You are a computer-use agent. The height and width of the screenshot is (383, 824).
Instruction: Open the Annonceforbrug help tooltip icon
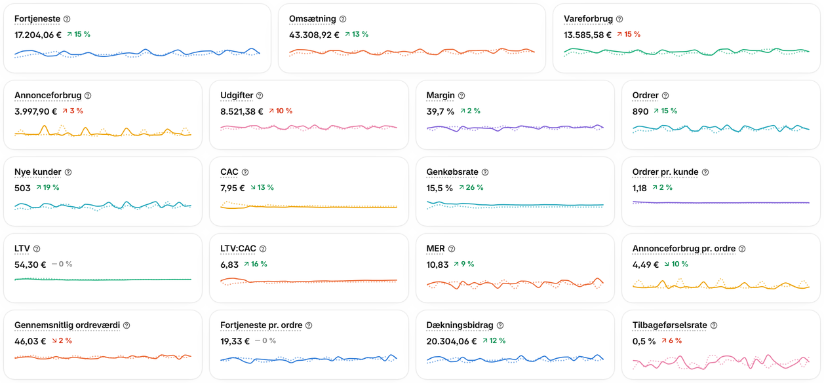pos(88,96)
